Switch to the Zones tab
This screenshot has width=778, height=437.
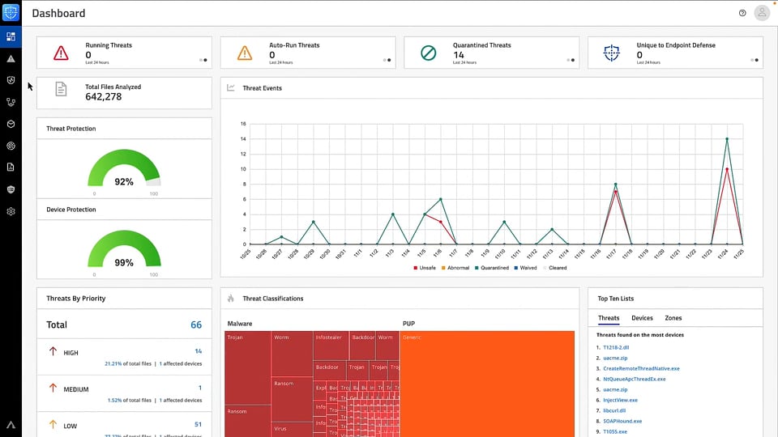coord(673,318)
